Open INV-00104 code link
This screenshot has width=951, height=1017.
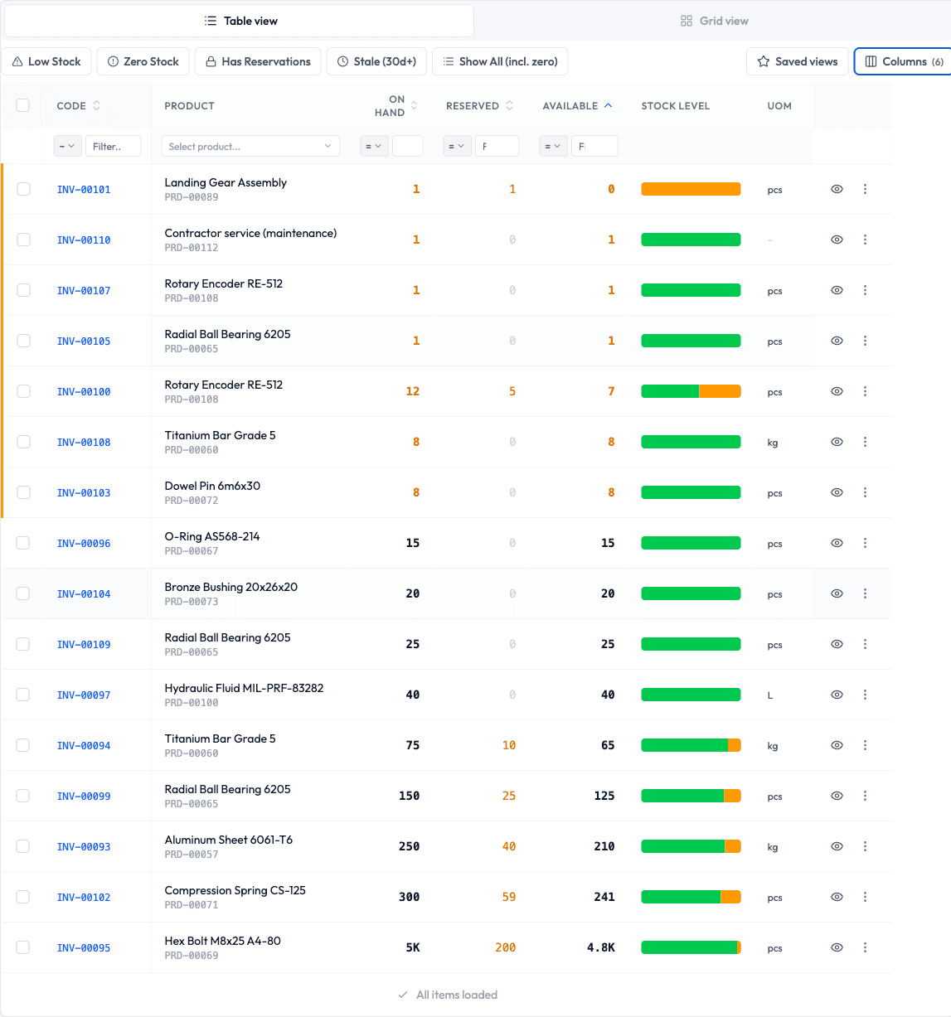84,594
